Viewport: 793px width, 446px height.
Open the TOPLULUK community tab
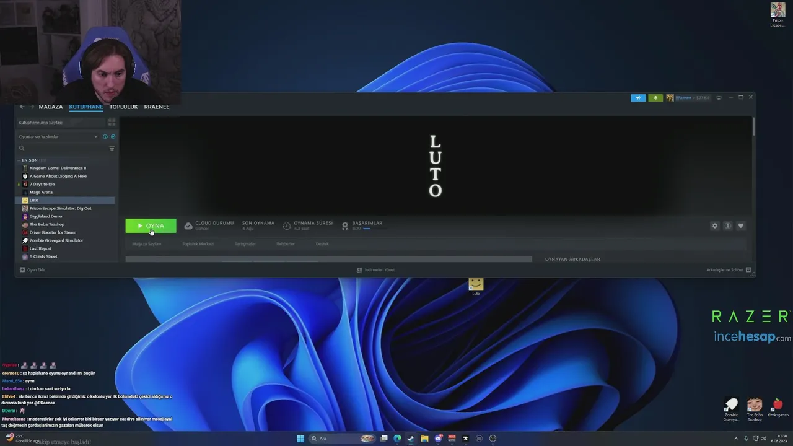click(x=123, y=107)
